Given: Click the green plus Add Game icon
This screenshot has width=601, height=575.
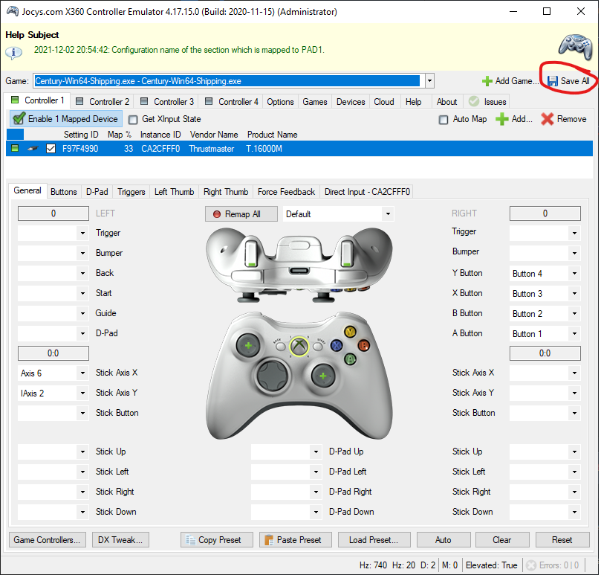Looking at the screenshot, I should pos(487,80).
